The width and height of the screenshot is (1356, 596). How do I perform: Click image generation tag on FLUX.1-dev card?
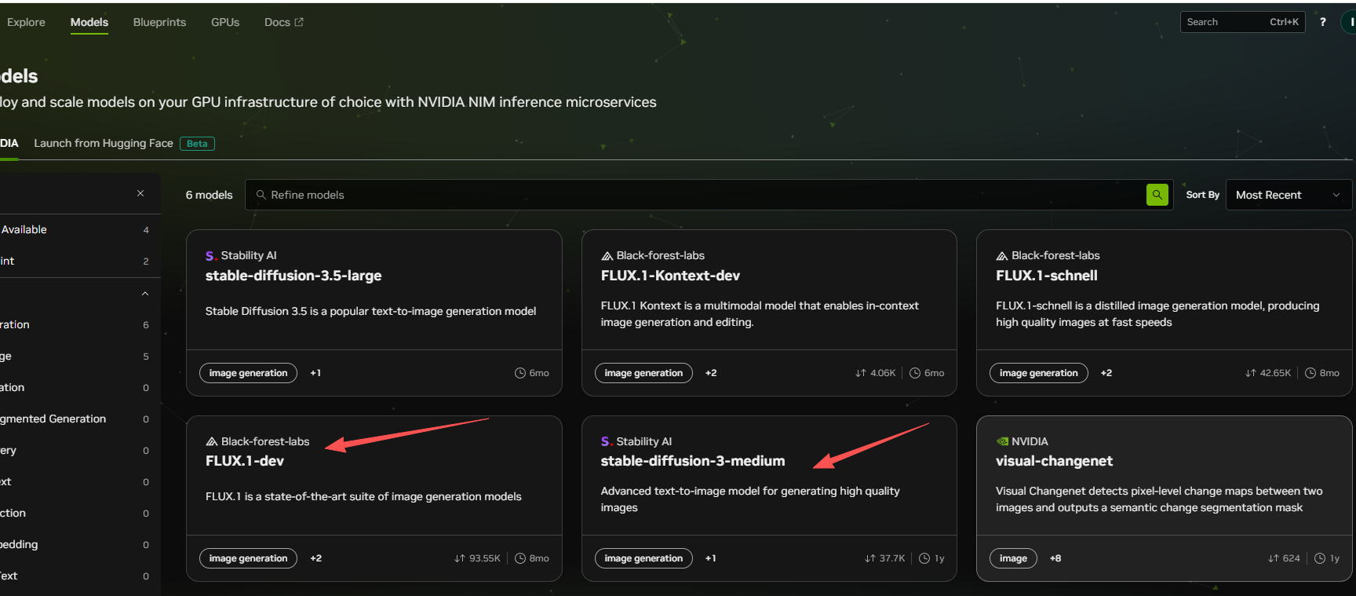[248, 558]
